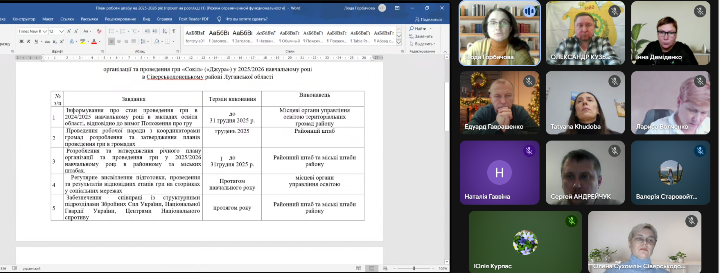Expand font color dropdown arrow
The width and height of the screenshot is (720, 273).
point(99,41)
